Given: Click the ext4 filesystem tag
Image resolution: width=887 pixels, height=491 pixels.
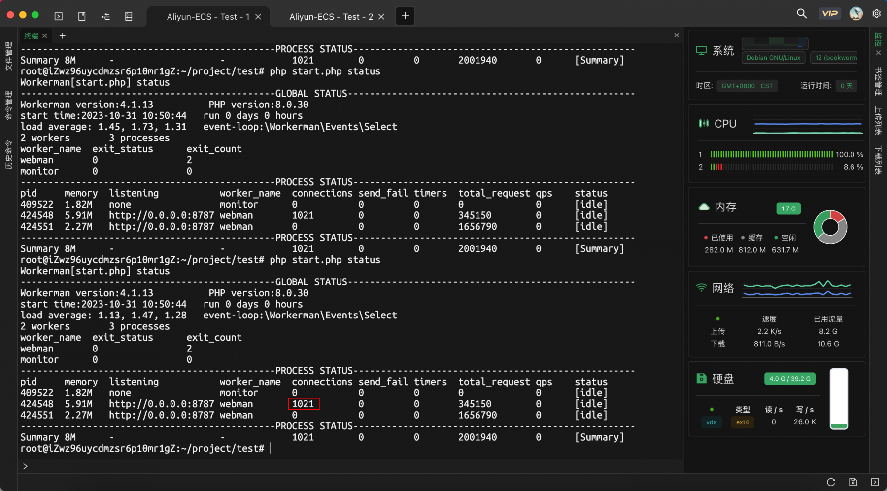Looking at the screenshot, I should [x=743, y=422].
